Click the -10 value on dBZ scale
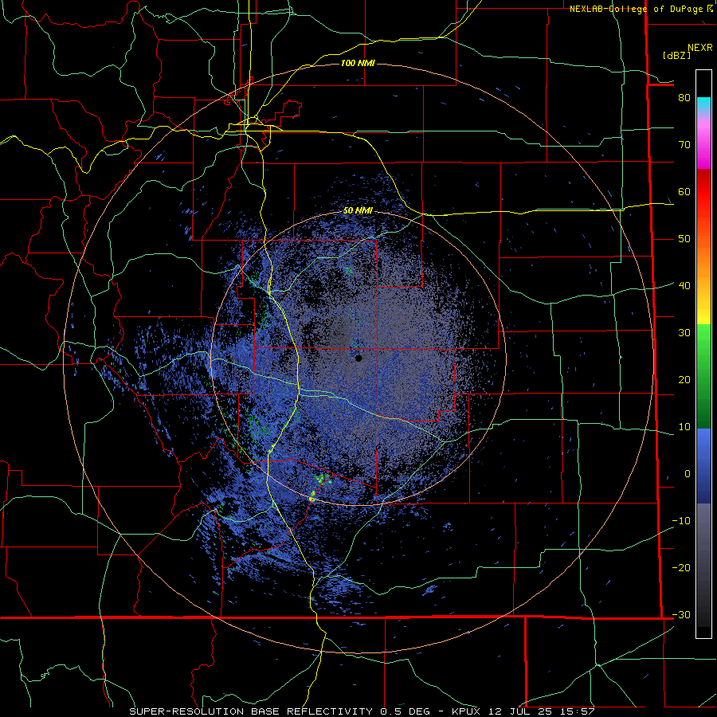The height and width of the screenshot is (717, 717). point(681,521)
